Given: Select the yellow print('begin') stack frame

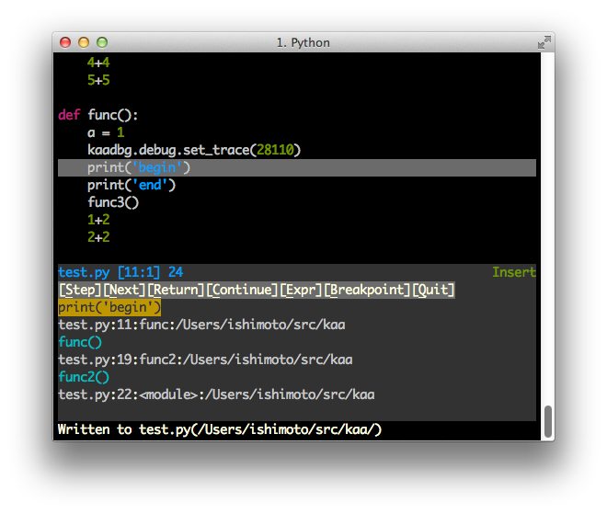Looking at the screenshot, I should [x=109, y=307].
